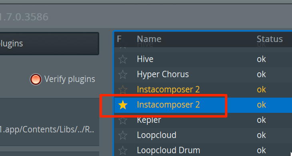Select the Hyper Chorus plugin entry

point(163,74)
